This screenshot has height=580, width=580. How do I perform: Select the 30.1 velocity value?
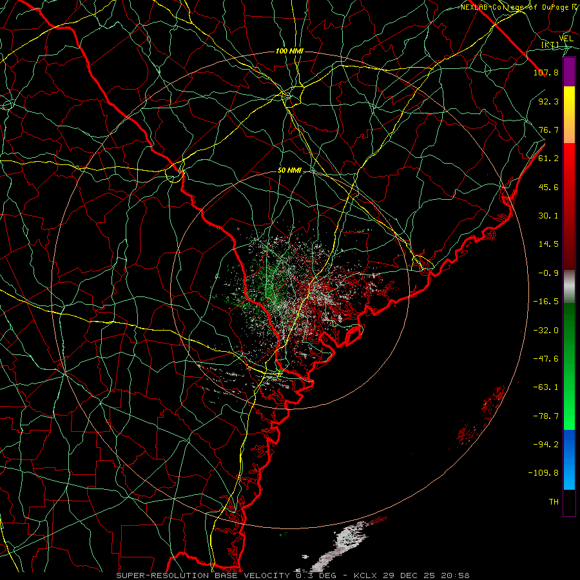pyautogui.click(x=548, y=216)
